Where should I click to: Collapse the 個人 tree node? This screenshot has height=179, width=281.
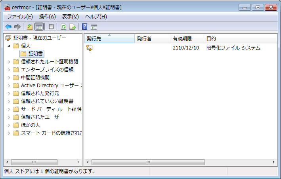point(9,46)
